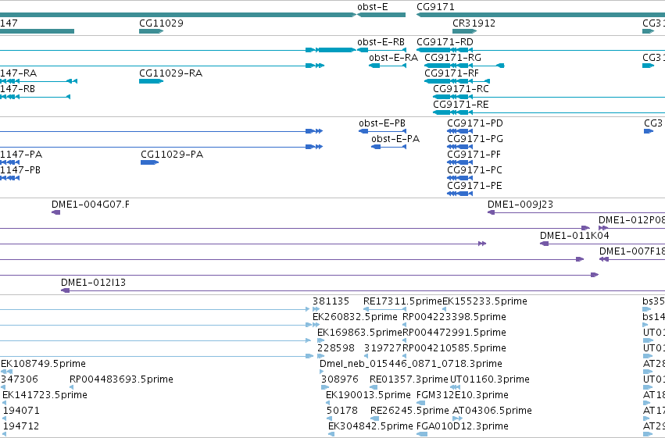The width and height of the screenshot is (665, 438).
Task: Select the RE17311.5prime EST label
Action: 403,301
